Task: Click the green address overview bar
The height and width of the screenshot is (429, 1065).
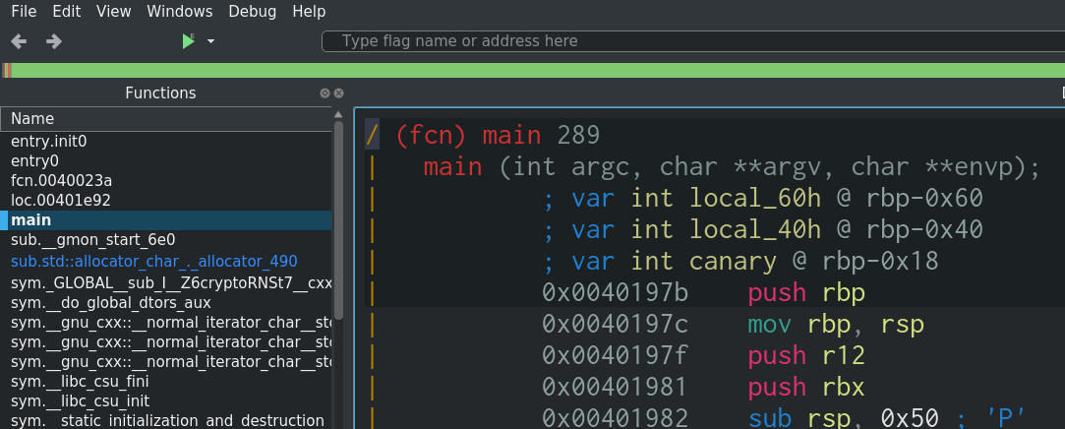Action: coord(533,70)
